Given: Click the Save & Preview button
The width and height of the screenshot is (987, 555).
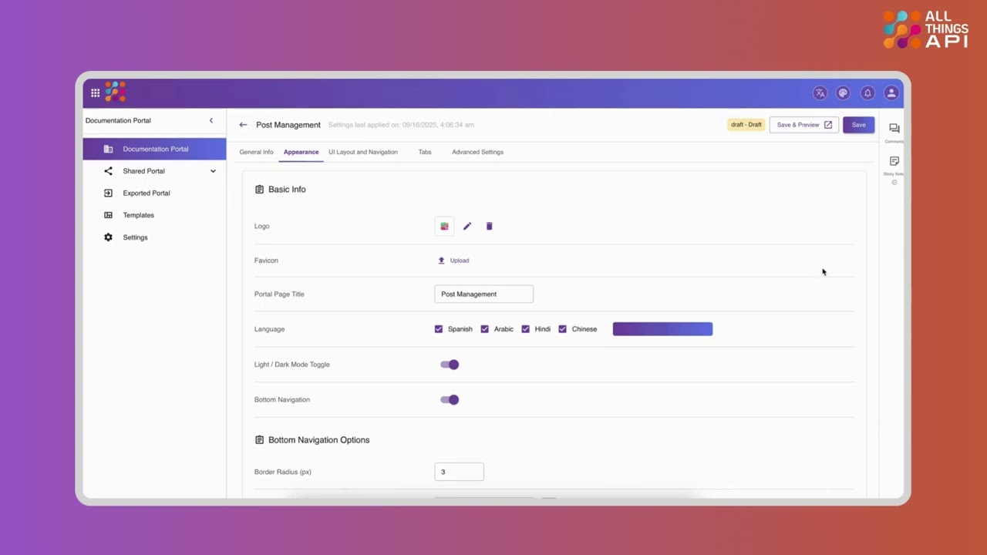Looking at the screenshot, I should (x=804, y=125).
